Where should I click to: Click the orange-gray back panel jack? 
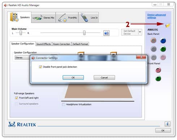tap(154, 41)
